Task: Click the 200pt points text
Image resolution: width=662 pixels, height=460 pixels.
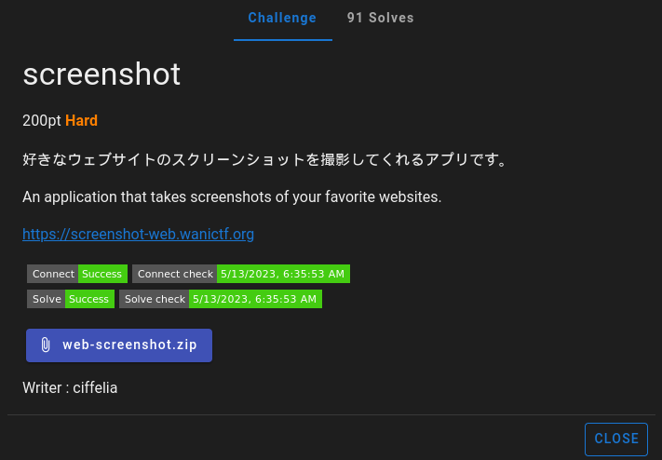Action: [x=42, y=121]
